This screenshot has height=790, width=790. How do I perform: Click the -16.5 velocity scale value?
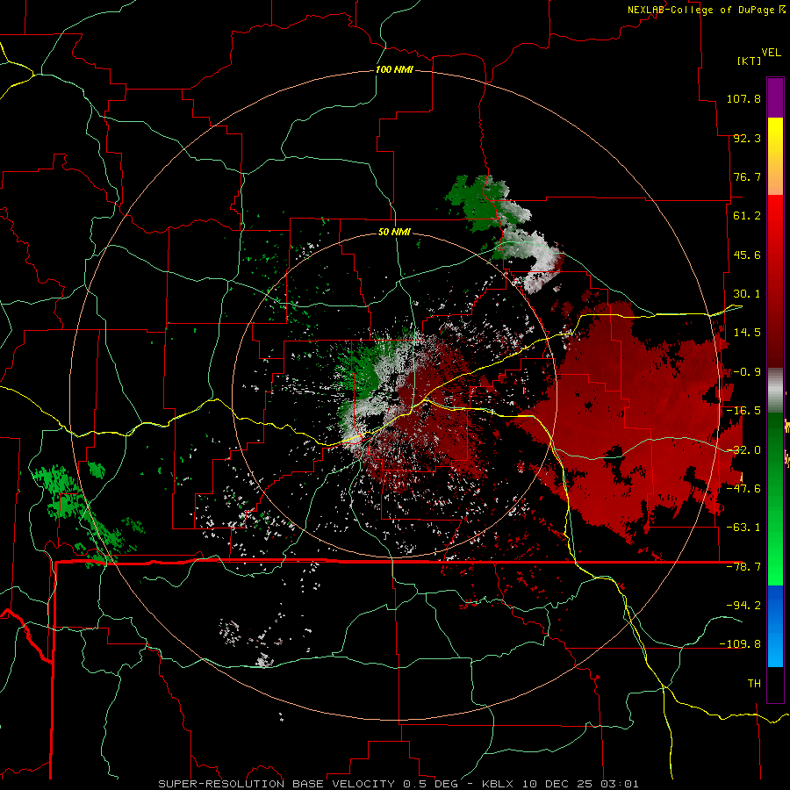coord(743,411)
